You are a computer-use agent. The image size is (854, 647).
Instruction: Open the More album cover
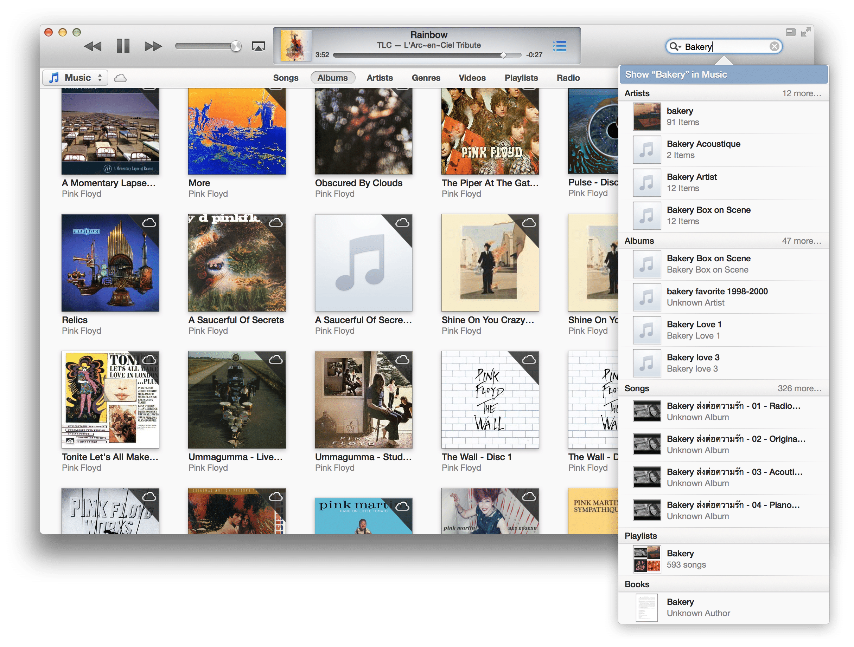coord(237,131)
